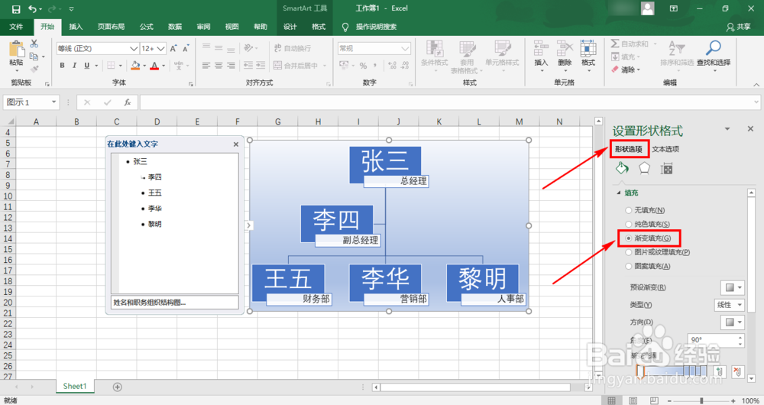Select the 张三 box in the chart
Image resolution: width=764 pixels, height=405 pixels.
click(385, 164)
